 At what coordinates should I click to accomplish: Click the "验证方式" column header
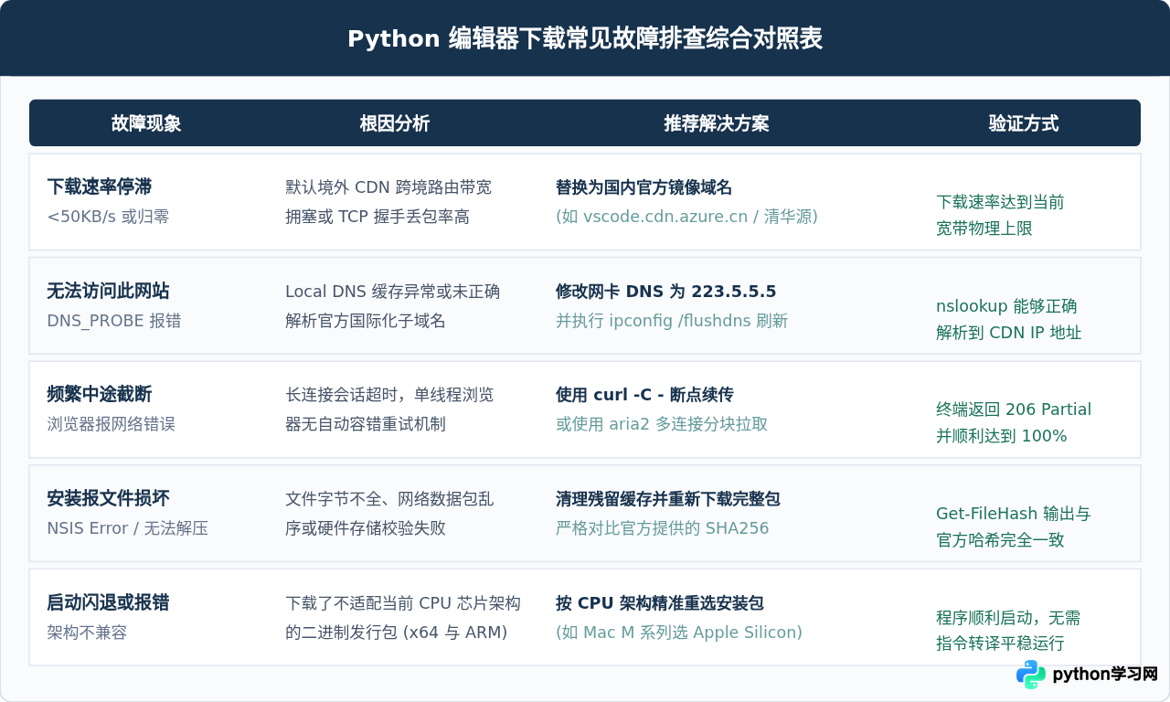1024,123
